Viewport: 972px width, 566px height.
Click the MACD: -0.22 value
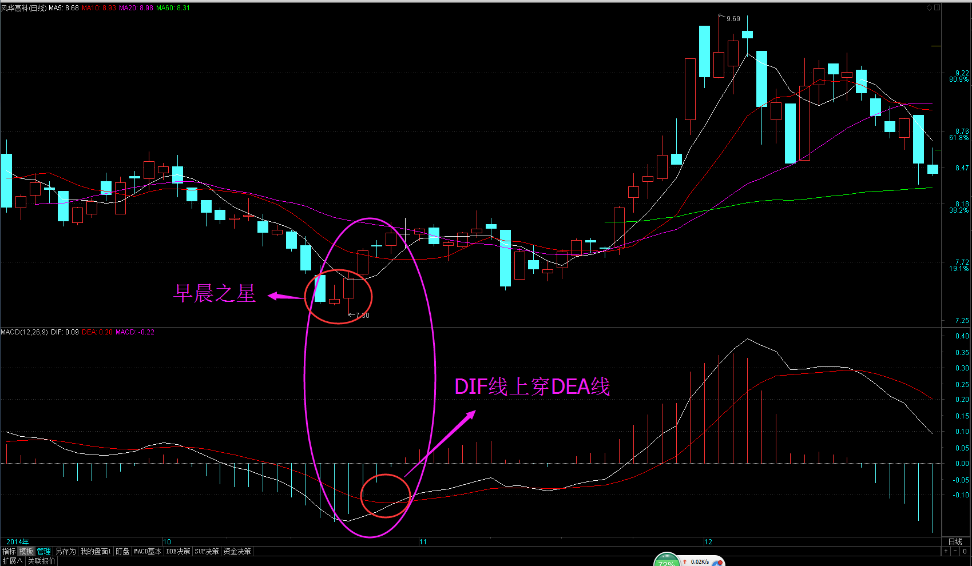[x=135, y=332]
